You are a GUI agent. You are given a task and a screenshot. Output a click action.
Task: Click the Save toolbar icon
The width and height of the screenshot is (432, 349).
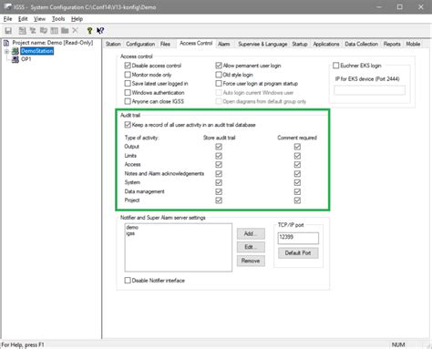tap(8, 30)
